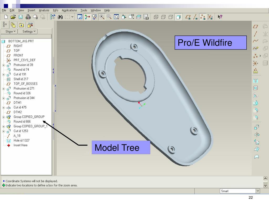269x201 pixels.
Task: Expand the Cut id 475 feature
Action: (x=3, y=108)
